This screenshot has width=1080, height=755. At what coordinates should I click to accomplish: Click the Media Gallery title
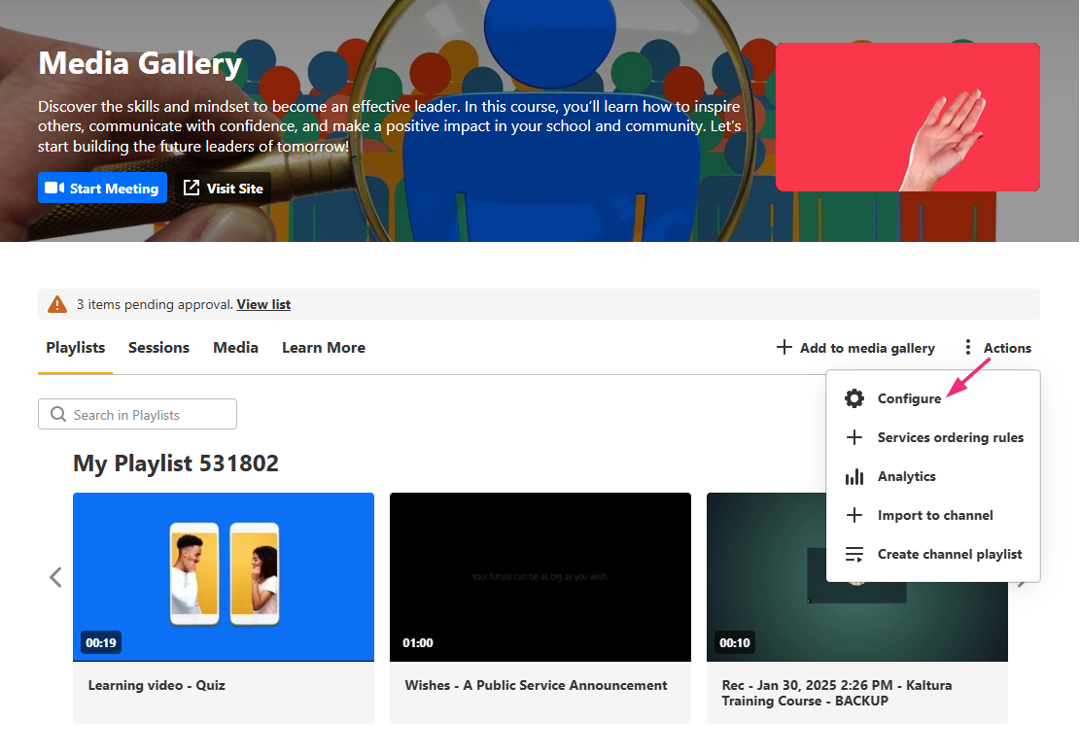tap(140, 63)
